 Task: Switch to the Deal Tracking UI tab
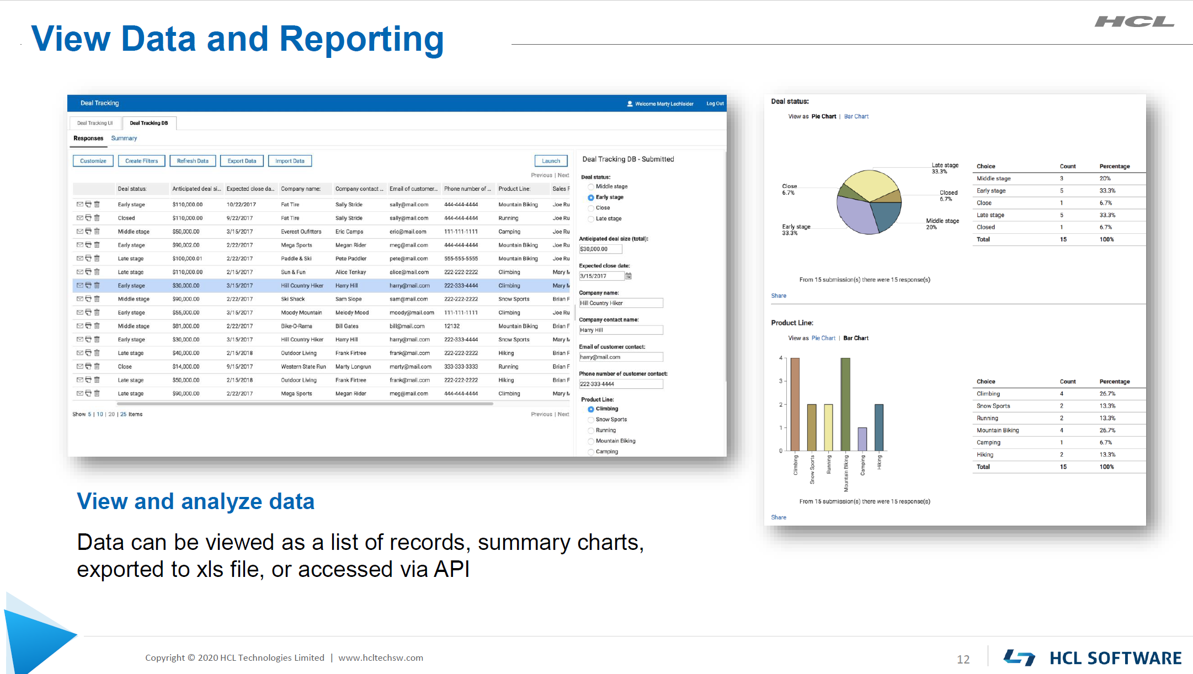95,123
